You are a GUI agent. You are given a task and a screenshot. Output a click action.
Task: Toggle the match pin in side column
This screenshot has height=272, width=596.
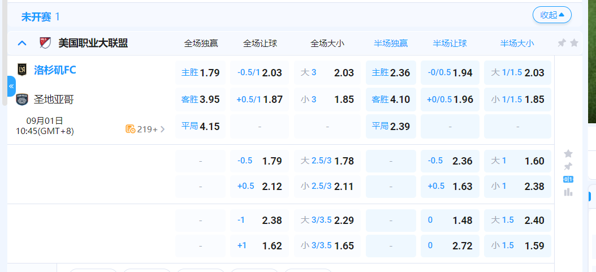pos(568,166)
